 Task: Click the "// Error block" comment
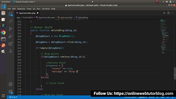[x=55, y=83]
